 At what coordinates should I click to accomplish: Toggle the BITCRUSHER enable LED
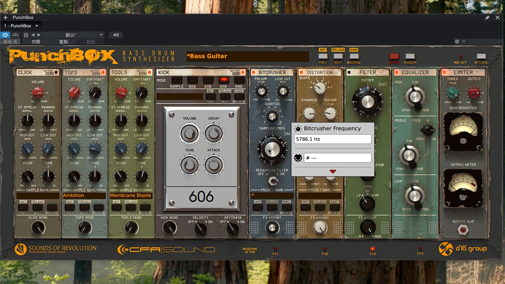[254, 72]
